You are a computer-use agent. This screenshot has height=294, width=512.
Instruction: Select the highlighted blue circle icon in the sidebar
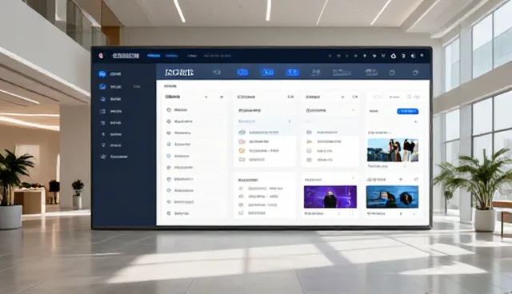[x=102, y=74]
